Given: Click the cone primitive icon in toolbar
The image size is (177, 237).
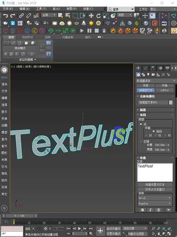Looking at the screenshot, I should click(x=84, y=23).
